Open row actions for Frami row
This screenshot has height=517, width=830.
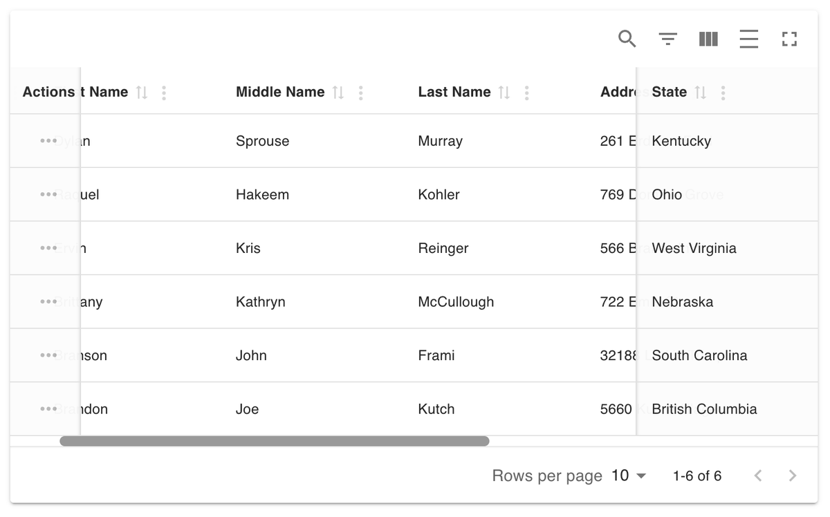click(48, 355)
